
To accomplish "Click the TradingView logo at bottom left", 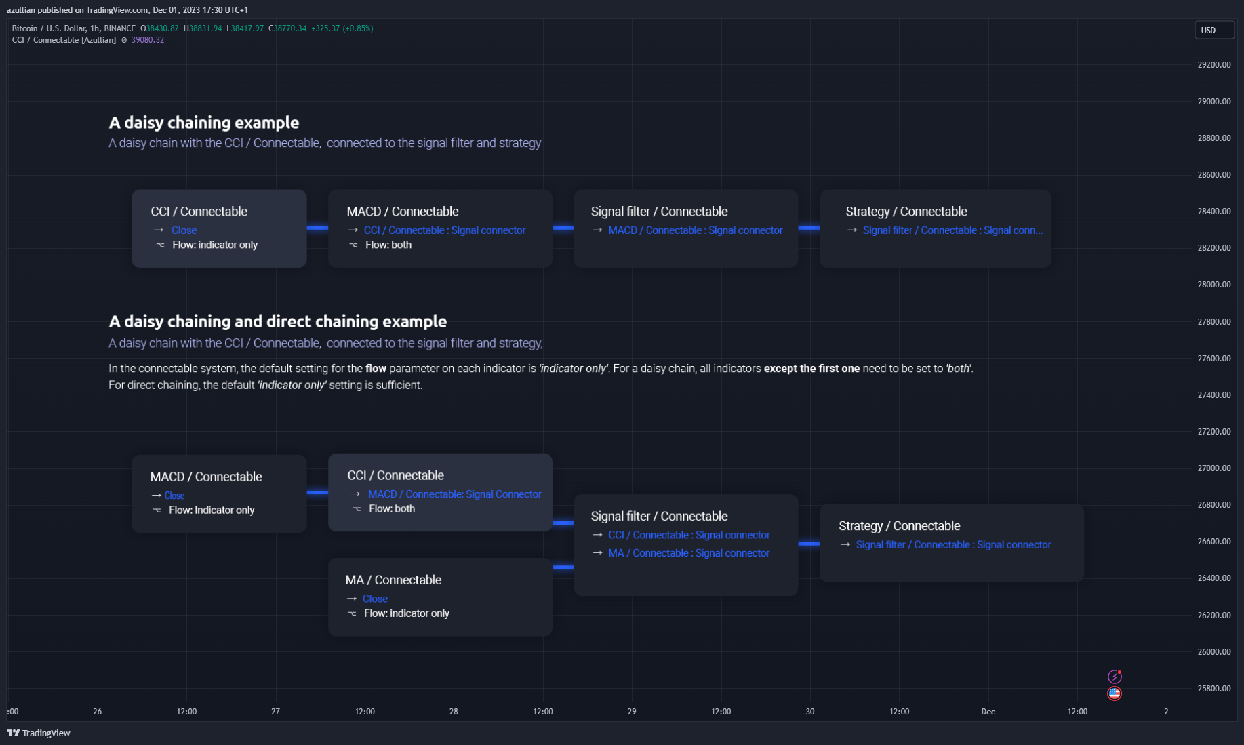I will tap(39, 733).
